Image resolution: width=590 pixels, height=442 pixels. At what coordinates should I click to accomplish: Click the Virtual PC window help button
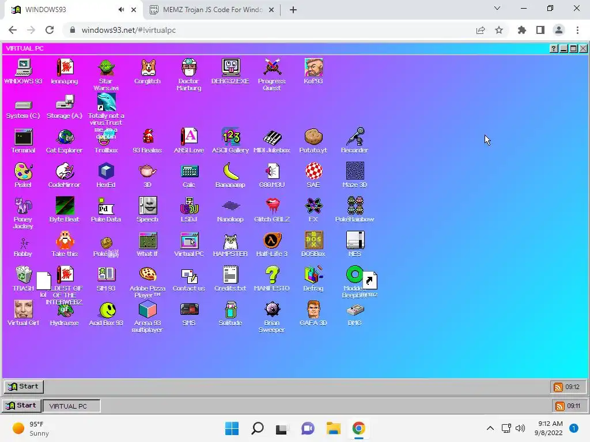pos(554,48)
